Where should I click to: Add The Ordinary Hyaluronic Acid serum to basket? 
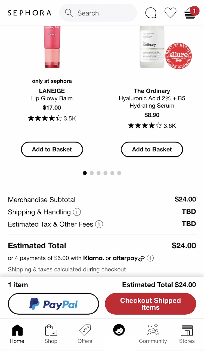pyautogui.click(x=152, y=149)
